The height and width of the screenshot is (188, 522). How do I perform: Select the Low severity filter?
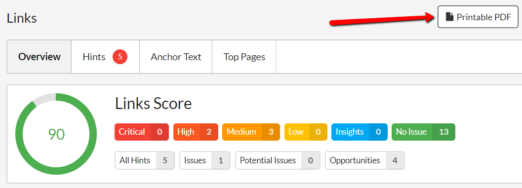coord(306,132)
